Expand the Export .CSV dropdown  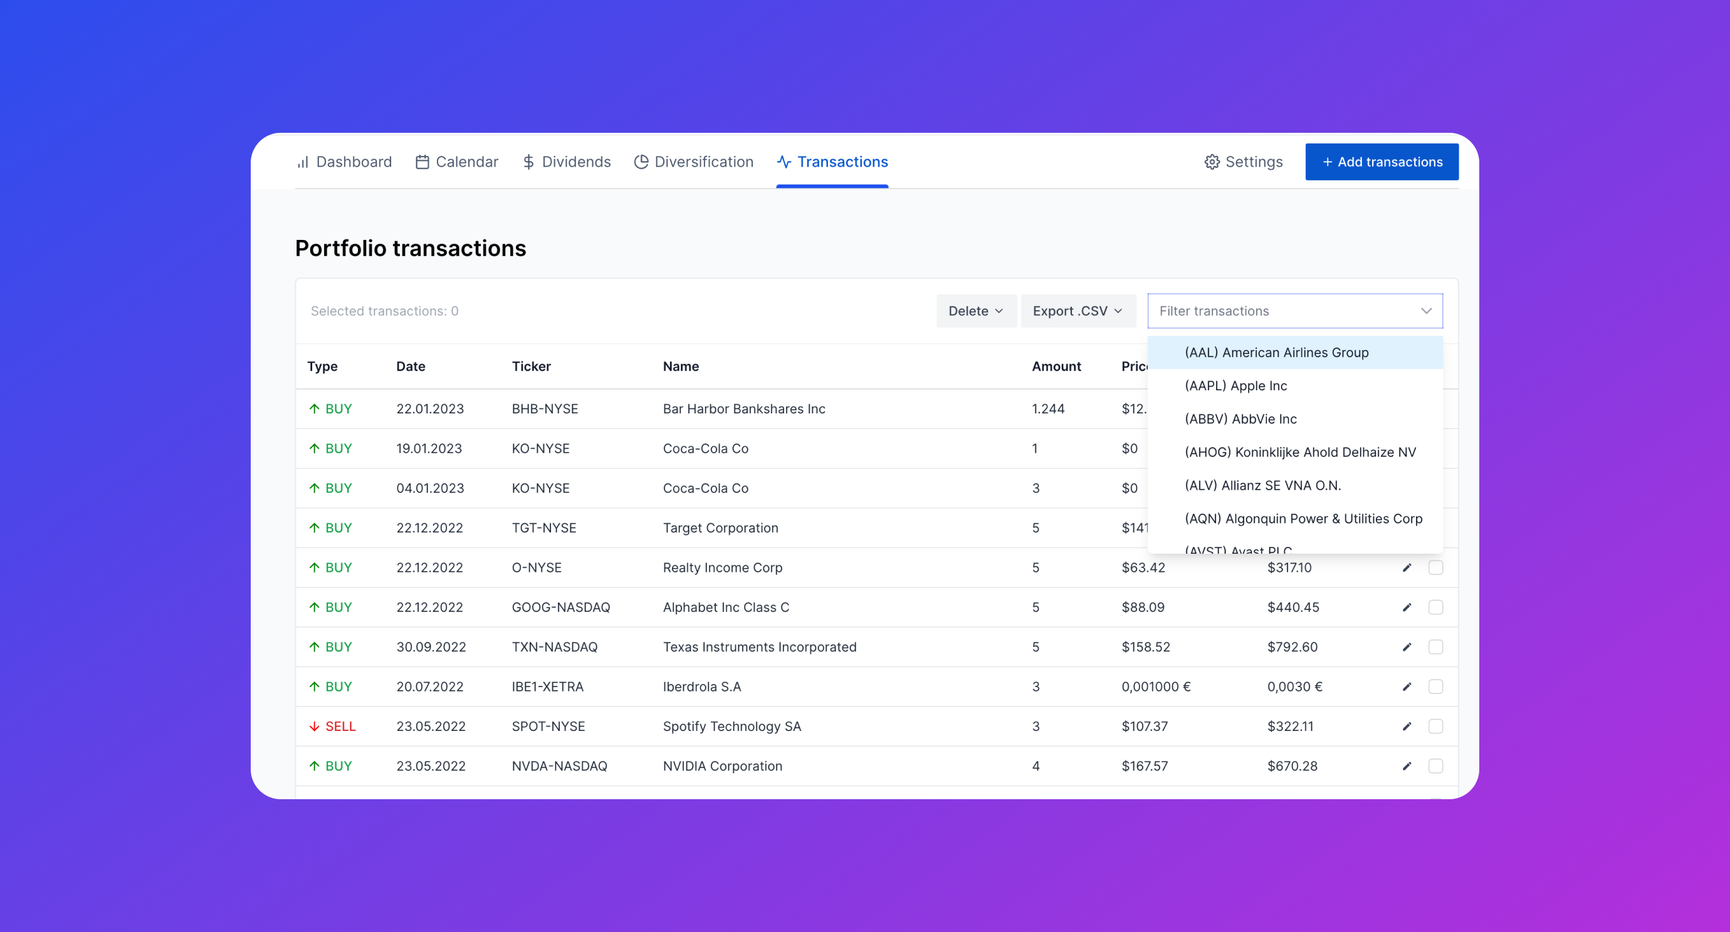[1077, 311]
